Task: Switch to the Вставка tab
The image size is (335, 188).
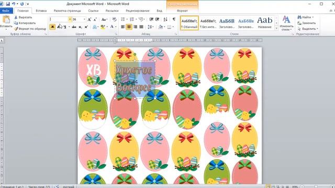Action: pos(41,10)
